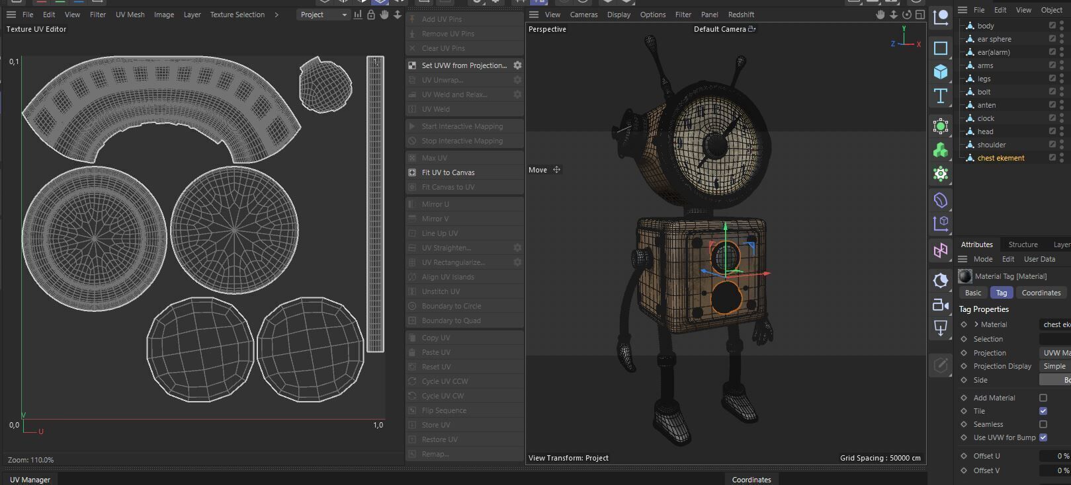Add a light with the light icon
Image resolution: width=1071 pixels, height=485 pixels.
pyautogui.click(x=940, y=280)
